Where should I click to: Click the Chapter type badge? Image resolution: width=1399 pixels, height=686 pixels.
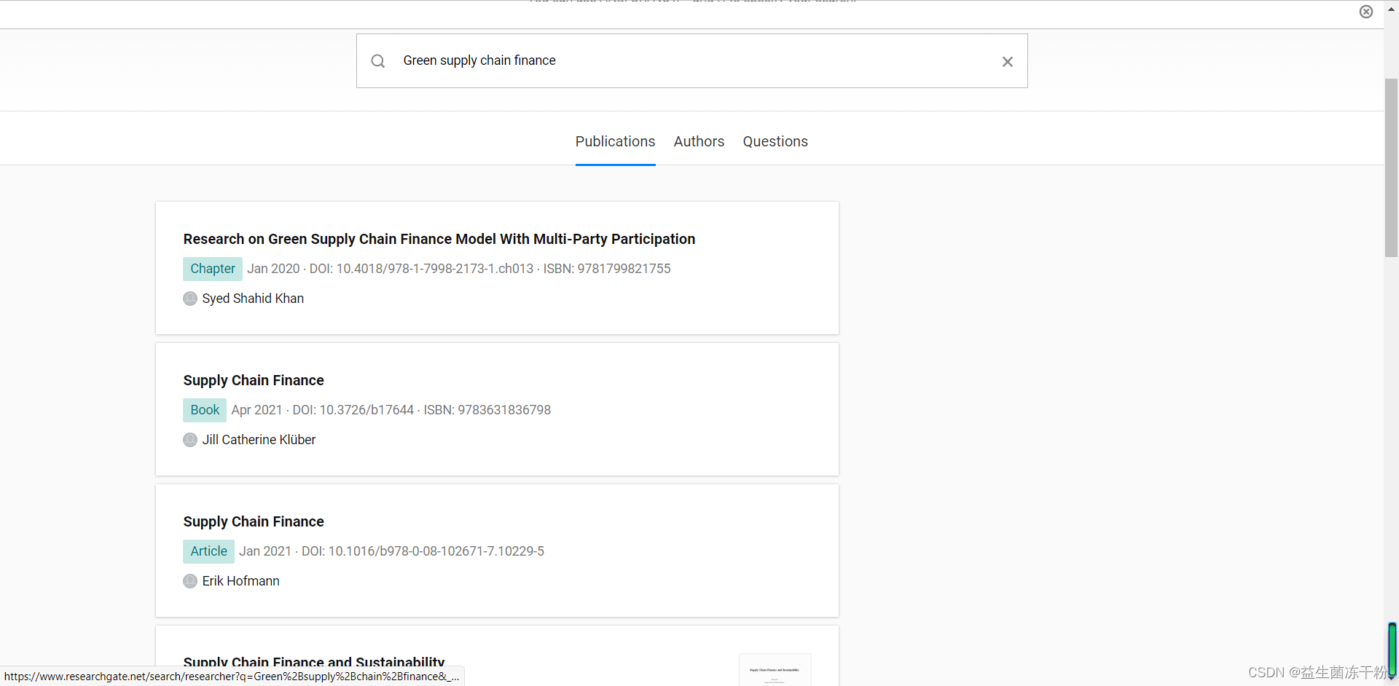[x=213, y=269]
